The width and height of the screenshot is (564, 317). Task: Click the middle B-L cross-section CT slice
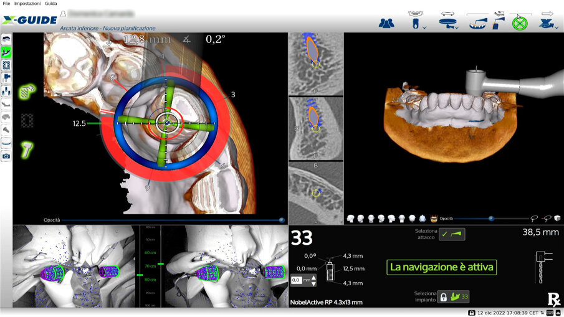(316, 128)
